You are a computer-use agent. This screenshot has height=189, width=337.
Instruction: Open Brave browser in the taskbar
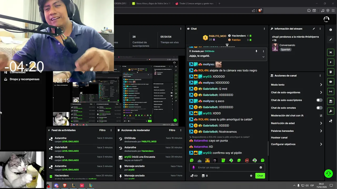click(x=65, y=185)
